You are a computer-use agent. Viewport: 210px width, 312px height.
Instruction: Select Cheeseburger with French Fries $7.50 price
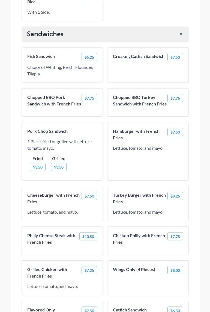point(89,196)
